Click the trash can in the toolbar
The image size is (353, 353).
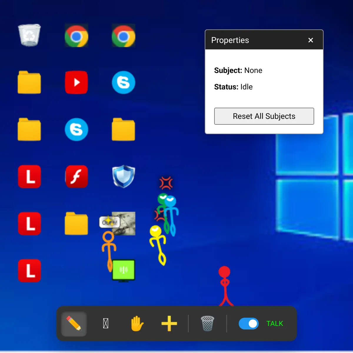(207, 323)
